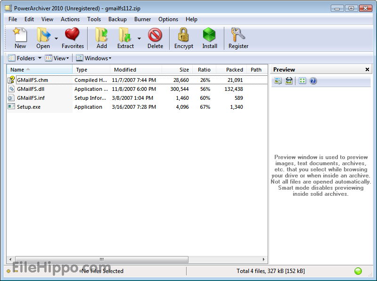This screenshot has width=377, height=281.
Task: Open the Favorites heart icon
Action: tap(72, 34)
